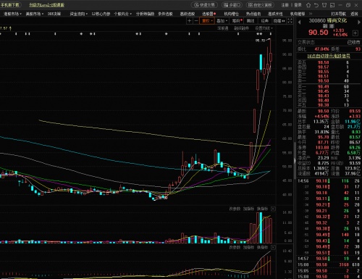Click the back arrow icon in title bar
Screen dimensions: 362x279
pyautogui.click(x=316, y=5)
